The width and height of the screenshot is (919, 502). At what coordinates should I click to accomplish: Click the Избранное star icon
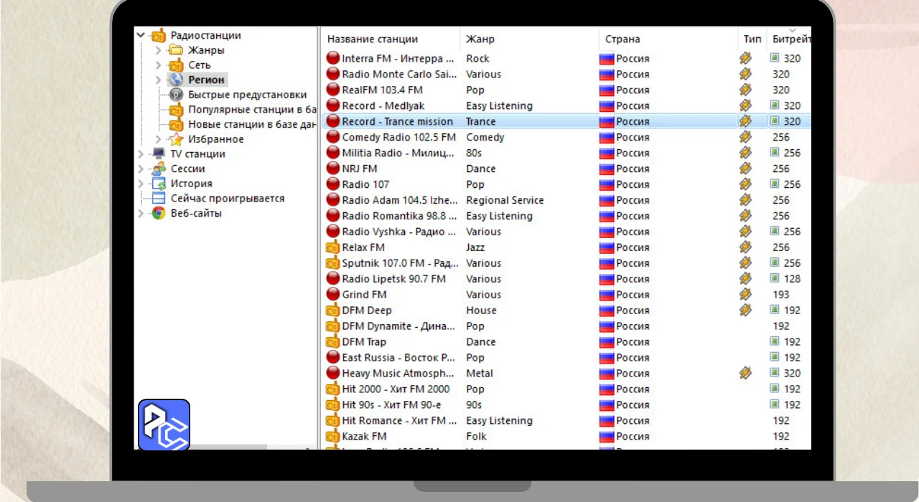pos(176,139)
